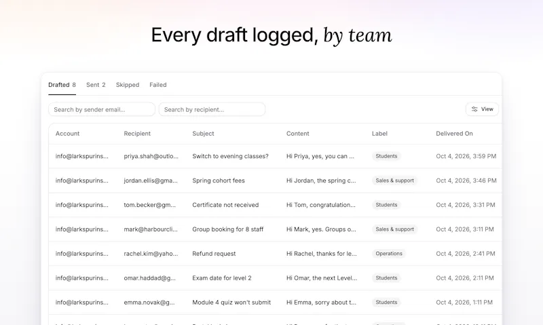
Task: Click date Oct 4, 2026, 2:41 PM
Action: click(x=466, y=254)
